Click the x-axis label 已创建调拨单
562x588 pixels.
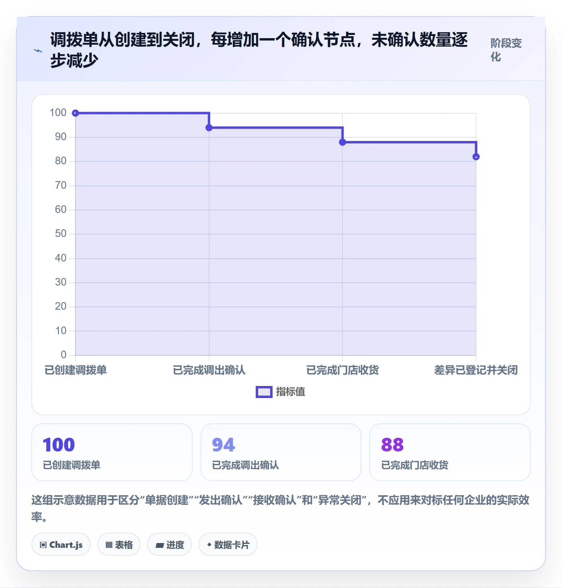coord(75,370)
